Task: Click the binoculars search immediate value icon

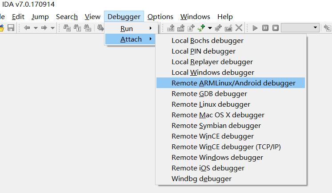Action: point(67,28)
